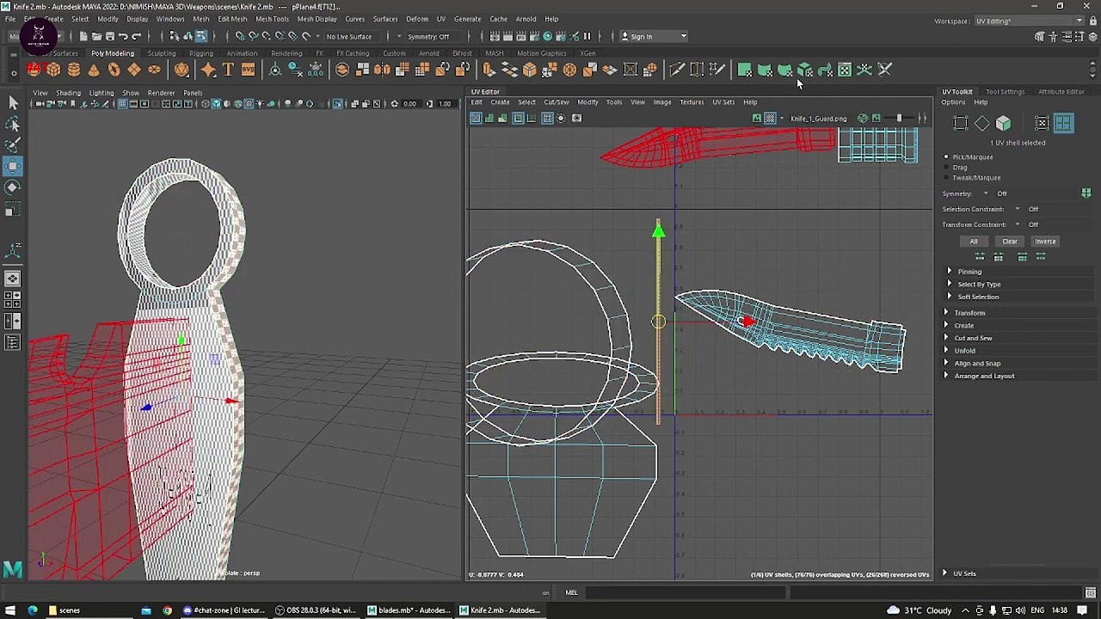The height and width of the screenshot is (619, 1101).
Task: Select the Select Tool arrow in toolbox
Action: pyautogui.click(x=13, y=103)
